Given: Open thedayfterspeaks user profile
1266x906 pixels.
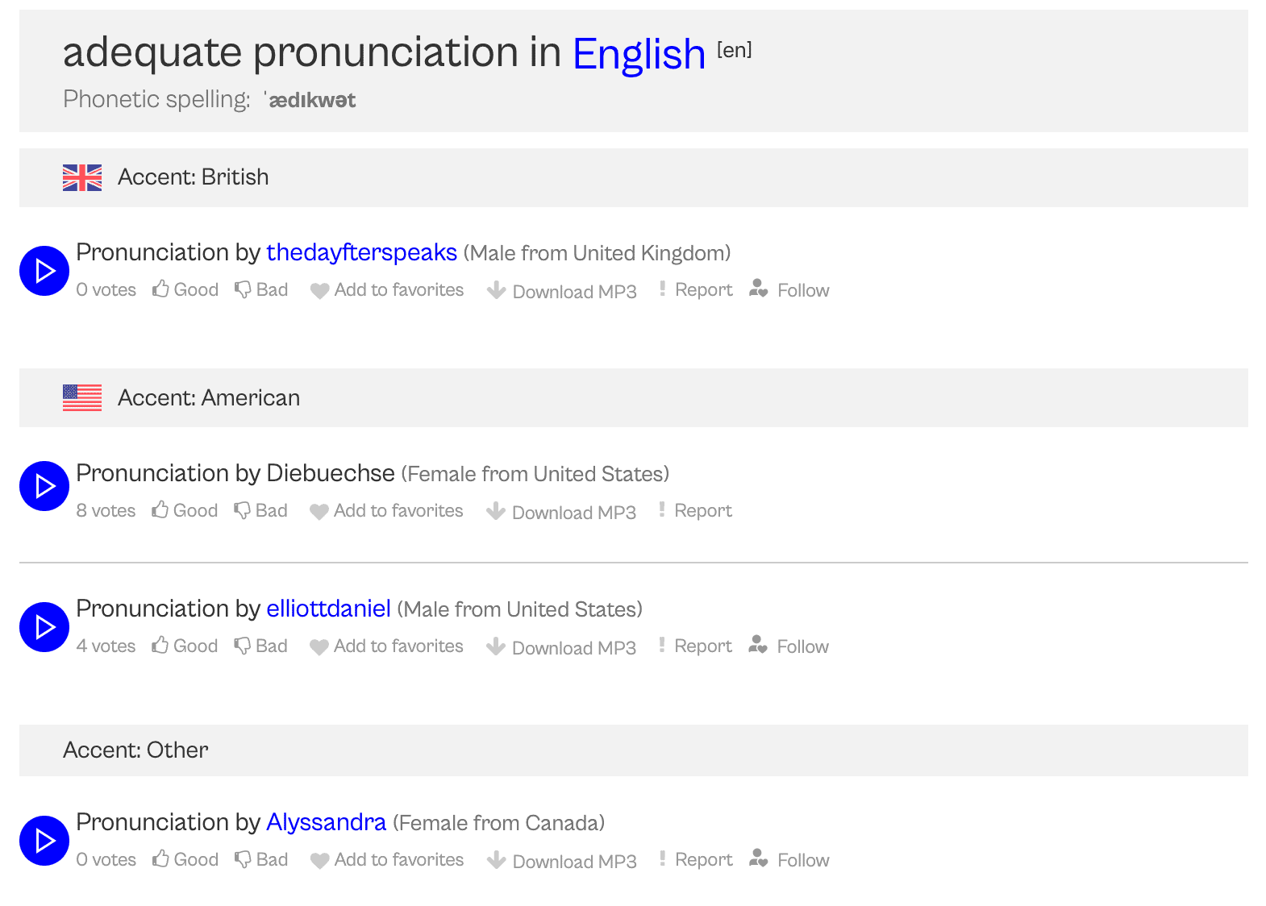Looking at the screenshot, I should [x=361, y=253].
